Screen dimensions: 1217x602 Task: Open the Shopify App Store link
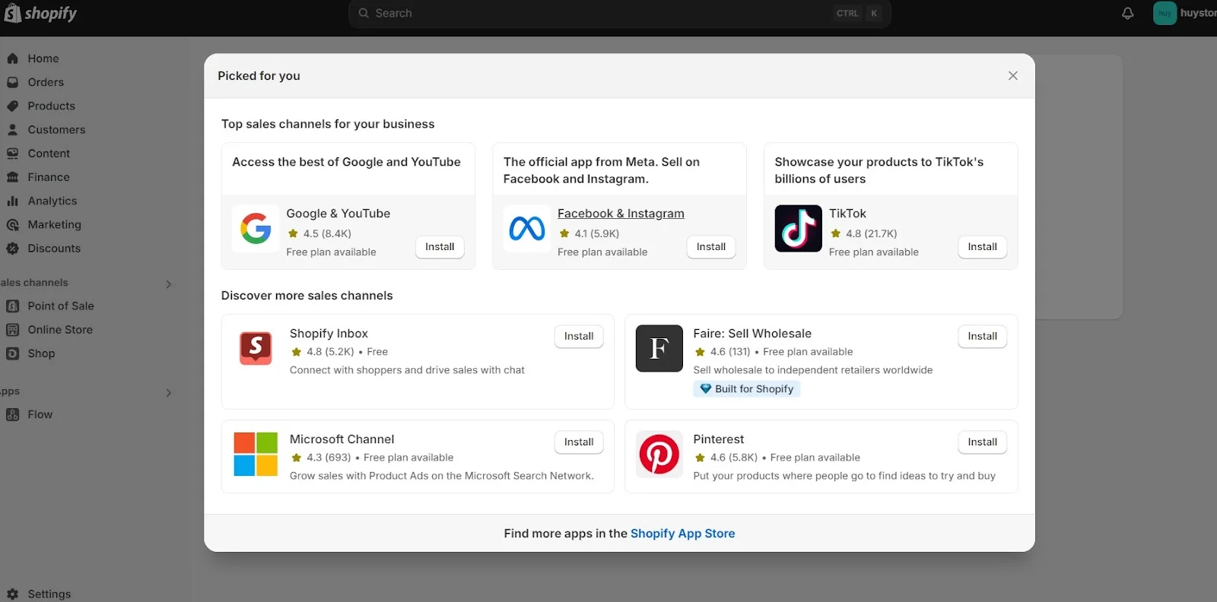point(683,534)
